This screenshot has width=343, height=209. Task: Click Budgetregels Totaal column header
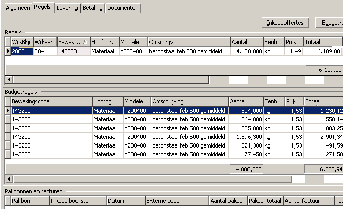pyautogui.click(x=323, y=101)
